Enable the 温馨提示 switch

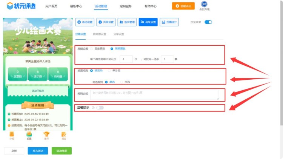click(x=100, y=108)
